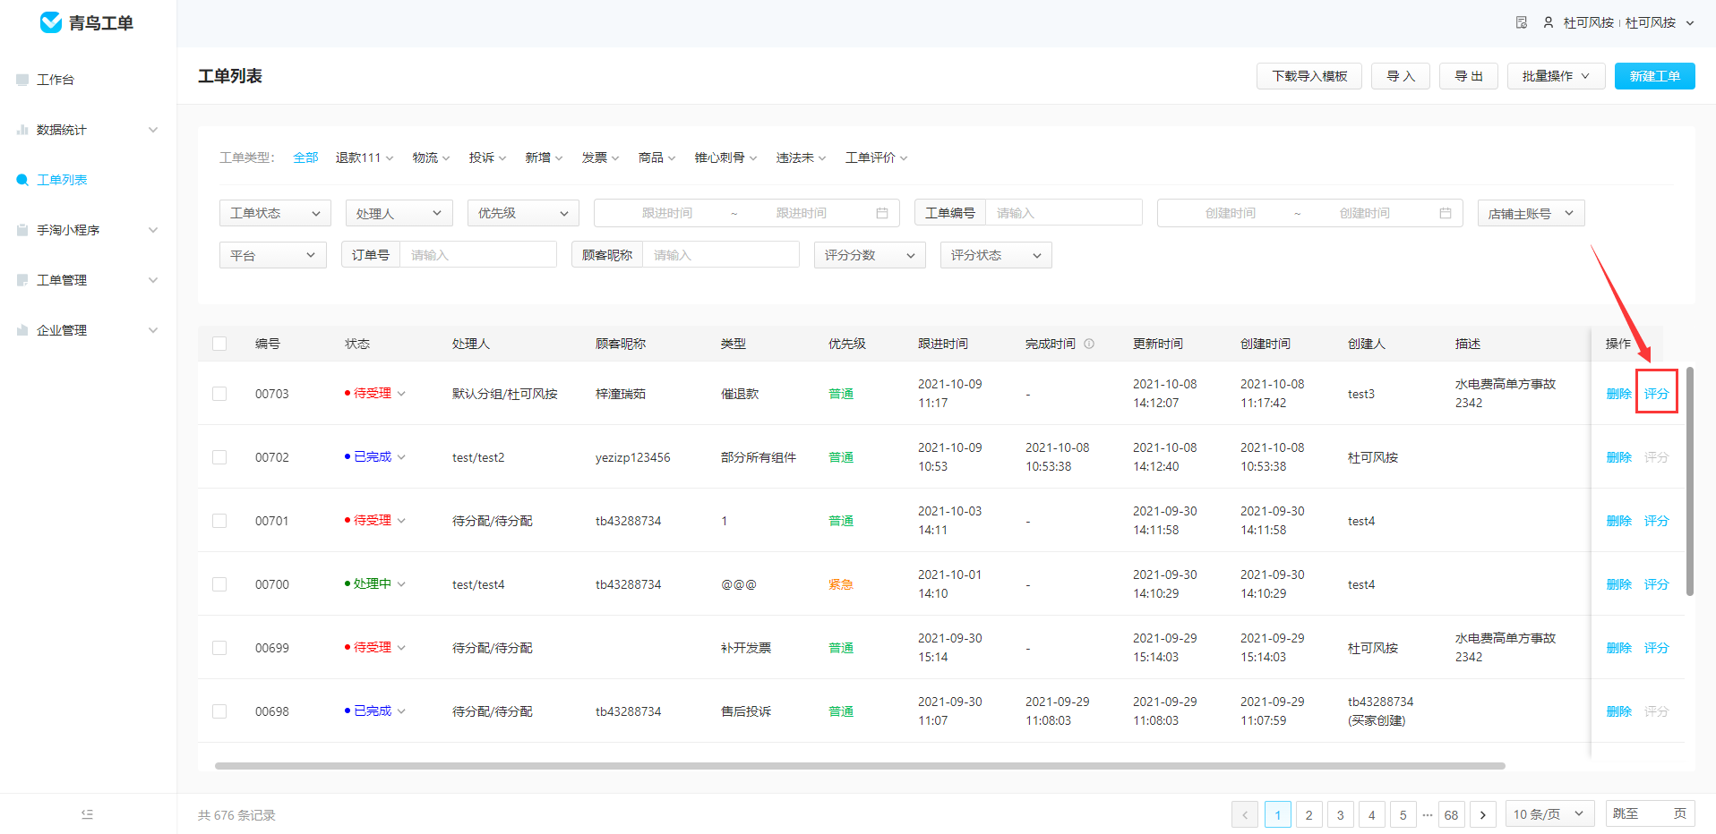1716x834 pixels.
Task: Click the 下载导入模板 button
Action: (x=1309, y=76)
